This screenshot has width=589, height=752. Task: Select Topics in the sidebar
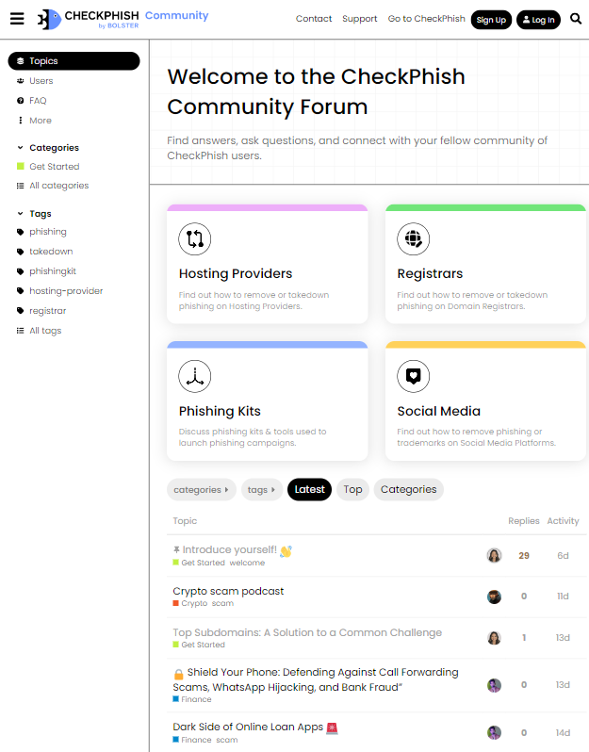[74, 61]
